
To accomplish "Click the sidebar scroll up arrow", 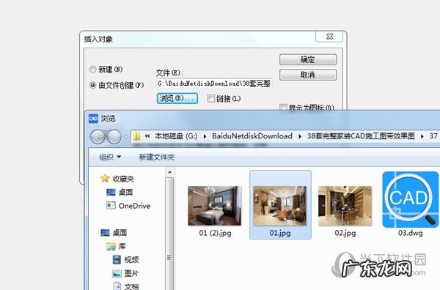I will [169, 172].
